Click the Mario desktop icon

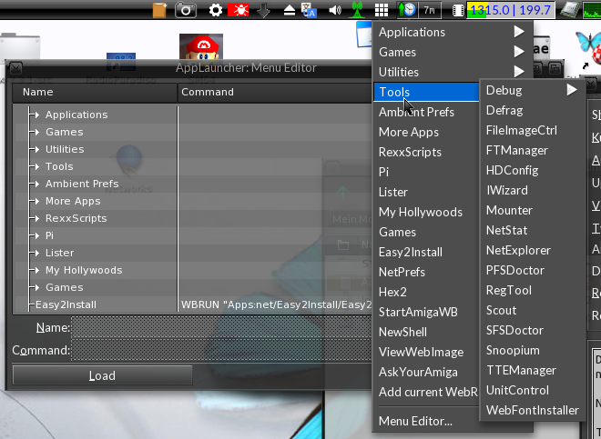197,50
